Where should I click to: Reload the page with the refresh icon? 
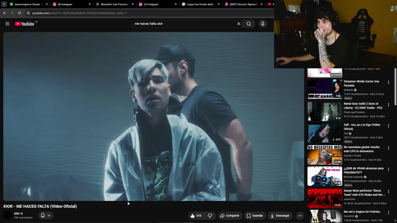pyautogui.click(x=19, y=13)
